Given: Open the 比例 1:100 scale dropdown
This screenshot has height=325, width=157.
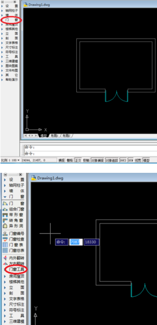Looking at the screenshot, I should click(11, 160).
